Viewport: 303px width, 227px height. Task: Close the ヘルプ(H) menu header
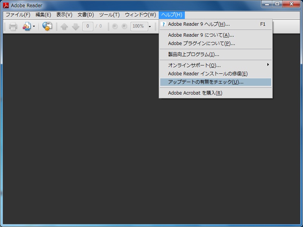coord(172,15)
